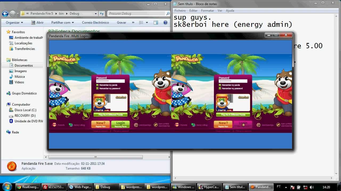Click the Password field in left panel

click(x=110, y=81)
